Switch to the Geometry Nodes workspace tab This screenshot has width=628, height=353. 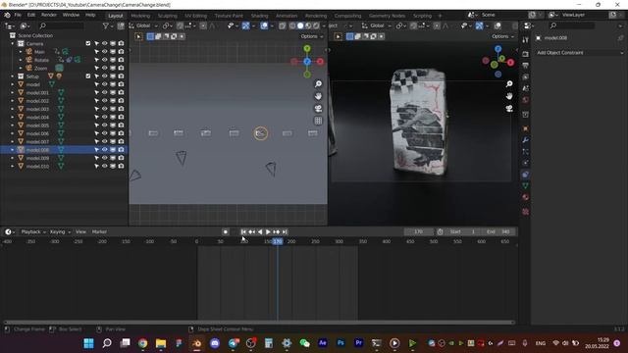tap(387, 16)
